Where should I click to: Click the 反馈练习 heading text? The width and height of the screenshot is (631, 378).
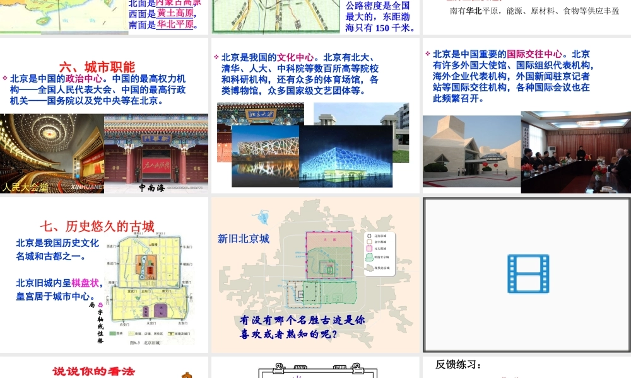pyautogui.click(x=458, y=365)
